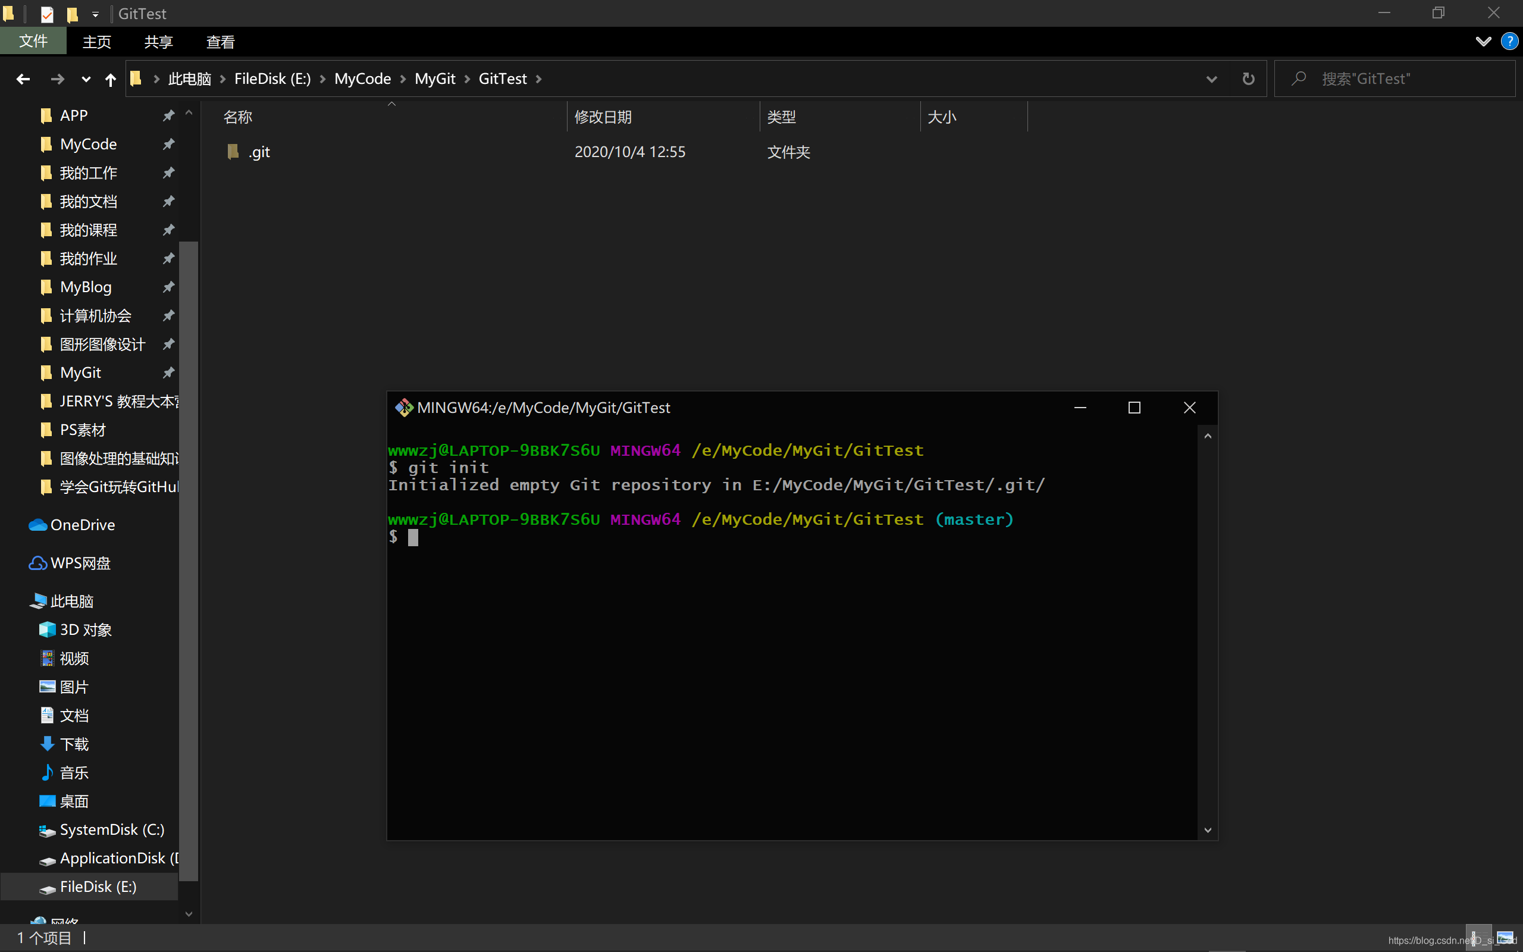Viewport: 1523px width, 952px height.
Task: Select 我的作业 folder in sidebar
Action: pos(88,258)
